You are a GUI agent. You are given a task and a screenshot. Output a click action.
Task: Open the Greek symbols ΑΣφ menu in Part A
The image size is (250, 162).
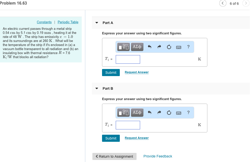137,47
